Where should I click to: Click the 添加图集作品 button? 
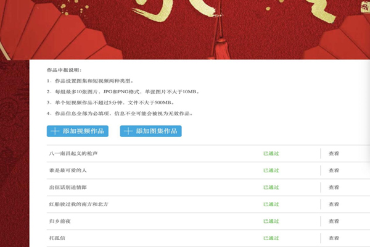click(x=150, y=131)
